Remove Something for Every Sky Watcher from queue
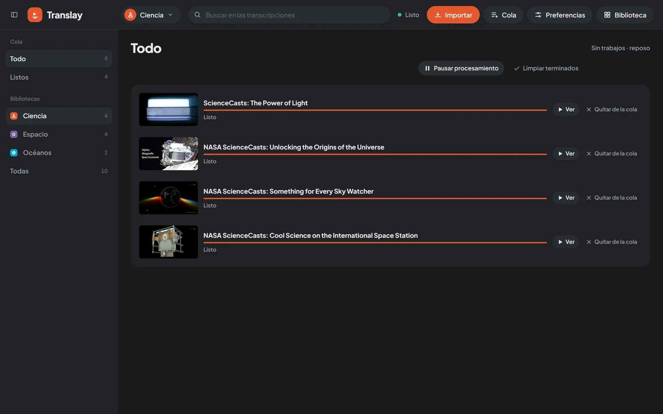This screenshot has height=414, width=663. (x=612, y=198)
